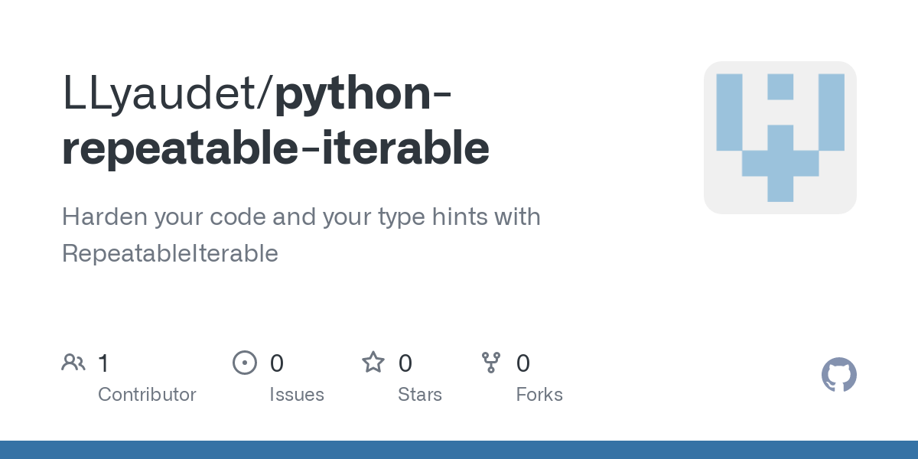Image resolution: width=918 pixels, height=459 pixels.
Task: Click the stars count number 0
Action: click(405, 363)
